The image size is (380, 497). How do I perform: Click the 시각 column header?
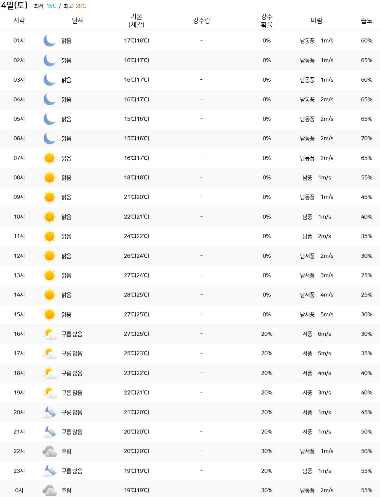19,20
